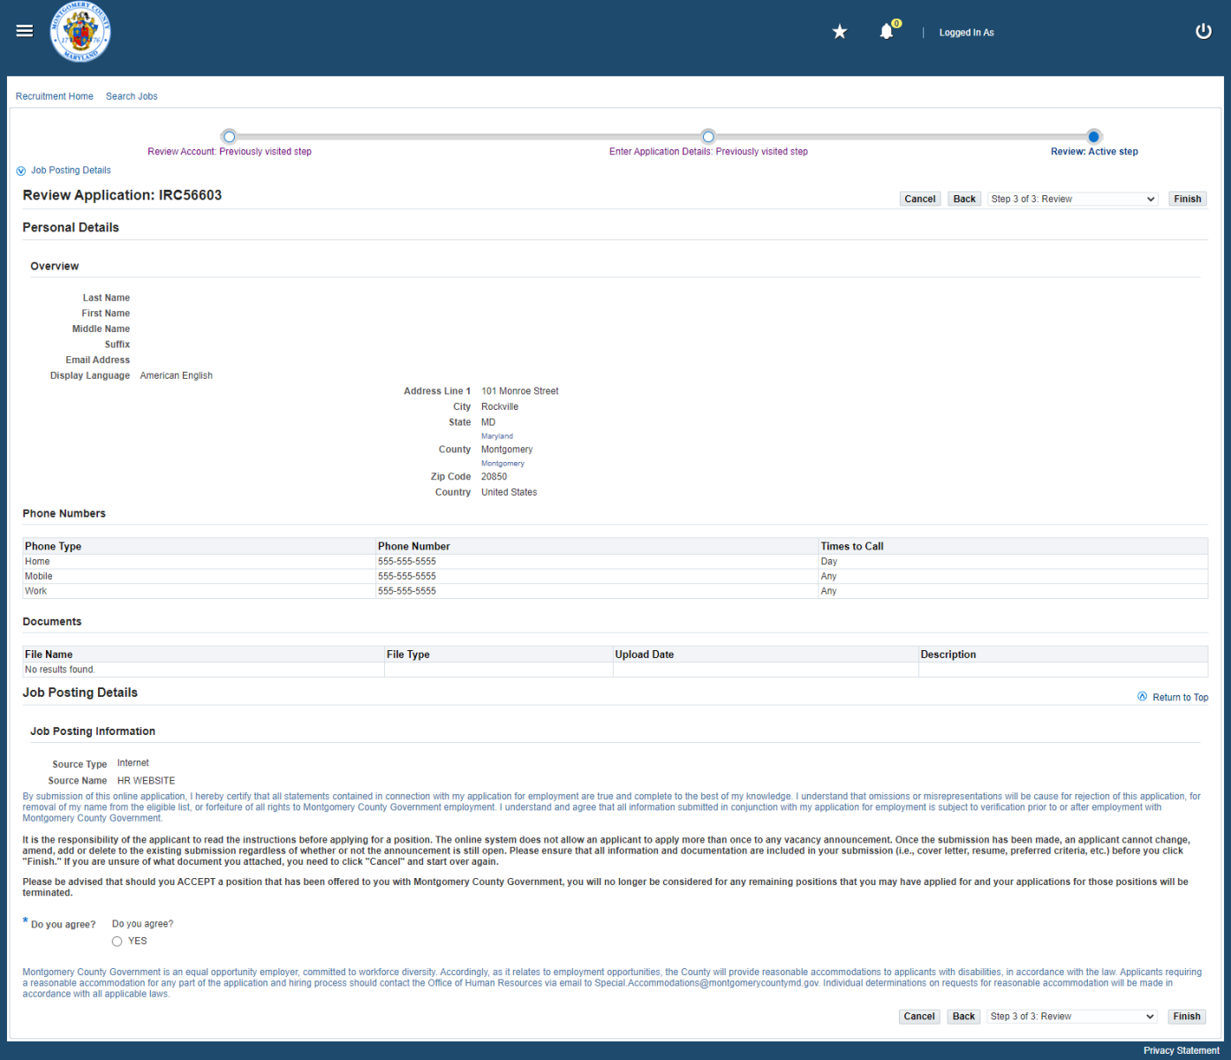Open the Privacy Statement link
1231x1060 pixels.
(1181, 1050)
